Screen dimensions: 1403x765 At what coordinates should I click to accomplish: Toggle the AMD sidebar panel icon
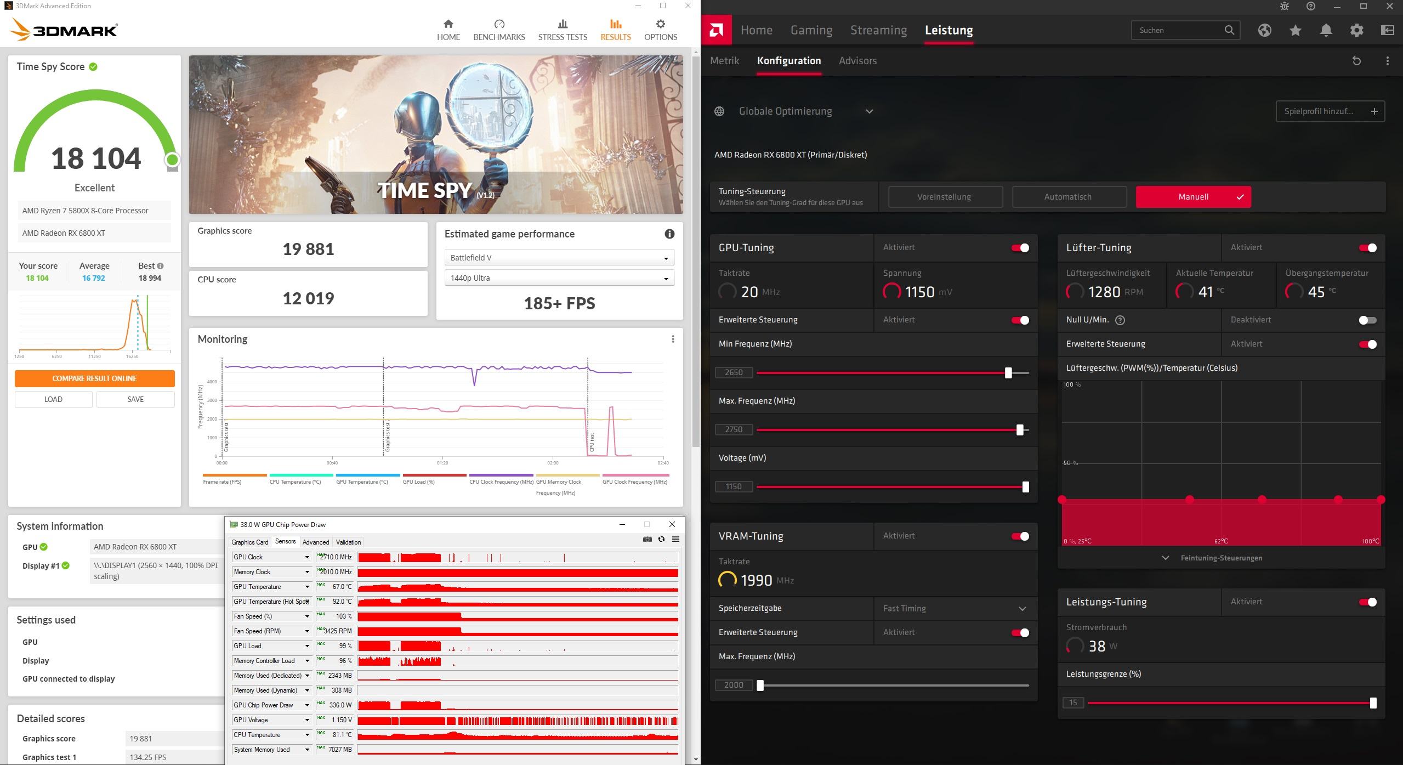(1388, 30)
